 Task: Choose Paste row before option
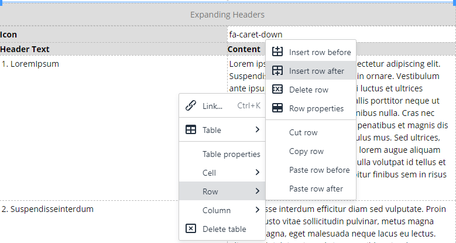pyautogui.click(x=319, y=170)
